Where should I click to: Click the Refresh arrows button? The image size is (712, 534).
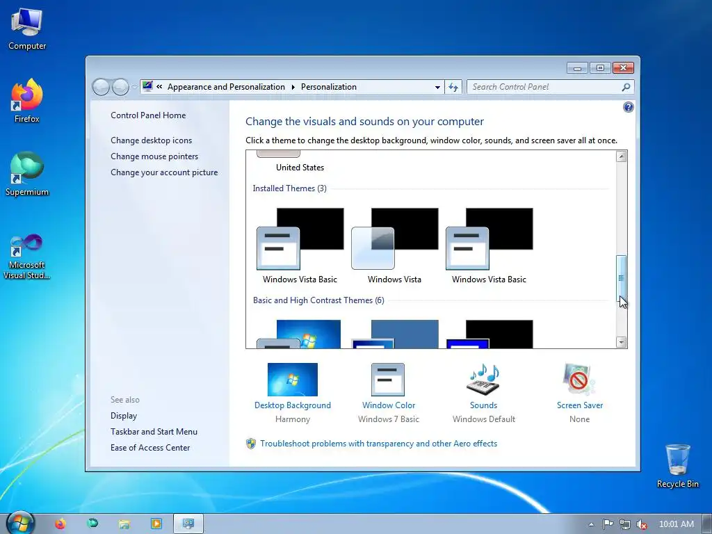(453, 87)
